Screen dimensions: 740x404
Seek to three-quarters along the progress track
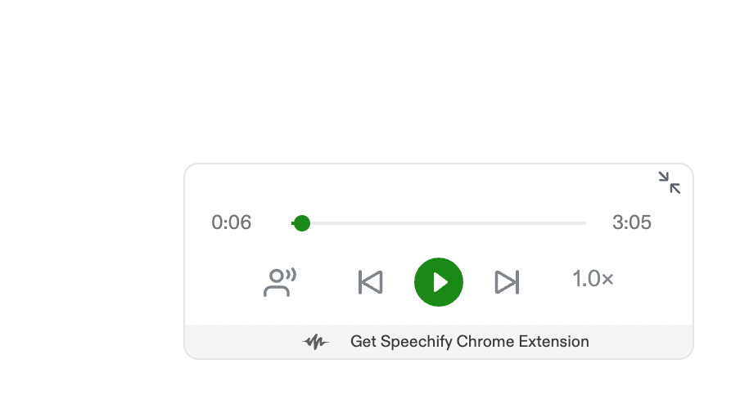[x=513, y=223]
